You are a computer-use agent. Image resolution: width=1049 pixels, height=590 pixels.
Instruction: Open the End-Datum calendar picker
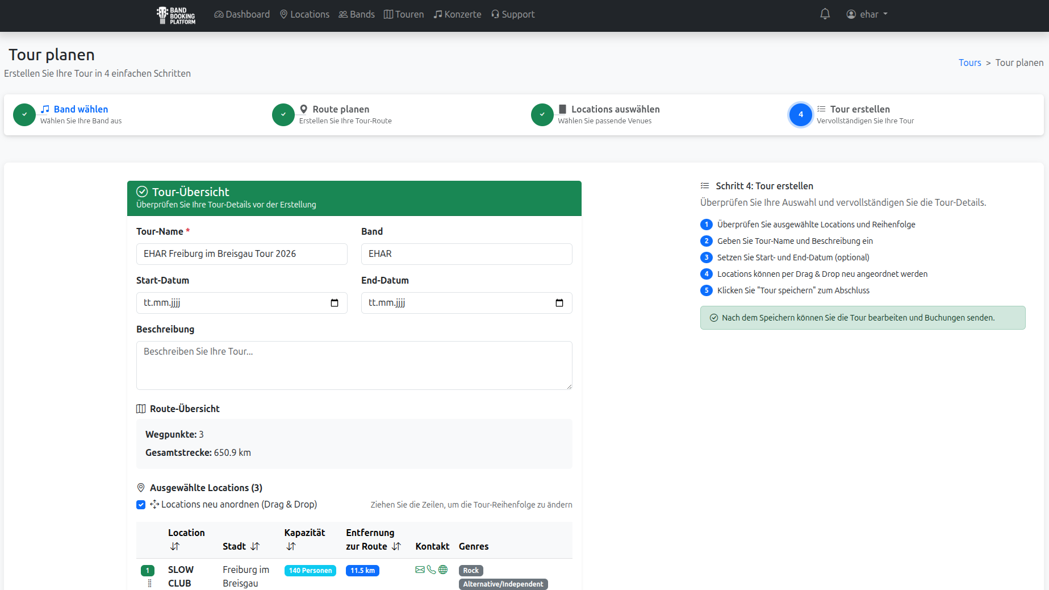click(x=559, y=303)
